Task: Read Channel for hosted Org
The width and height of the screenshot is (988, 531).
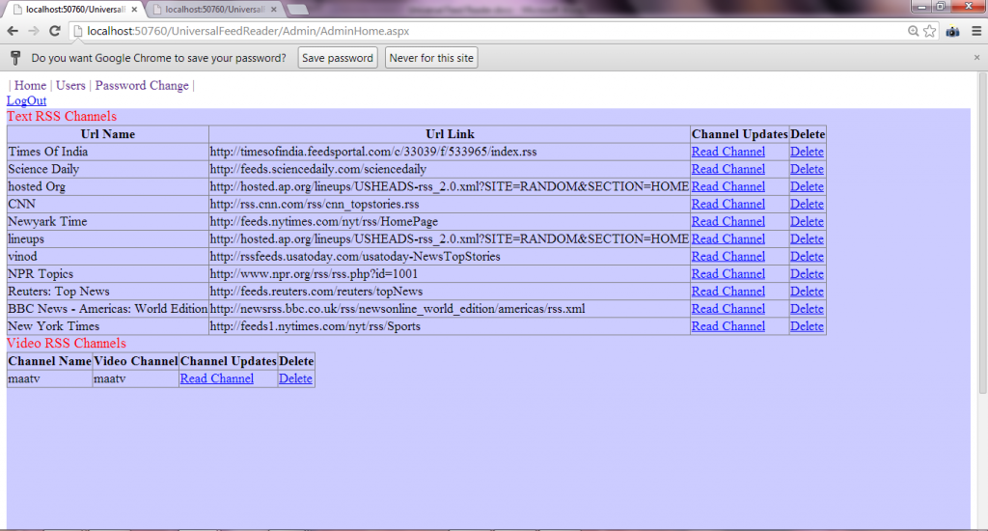Action: click(x=728, y=186)
